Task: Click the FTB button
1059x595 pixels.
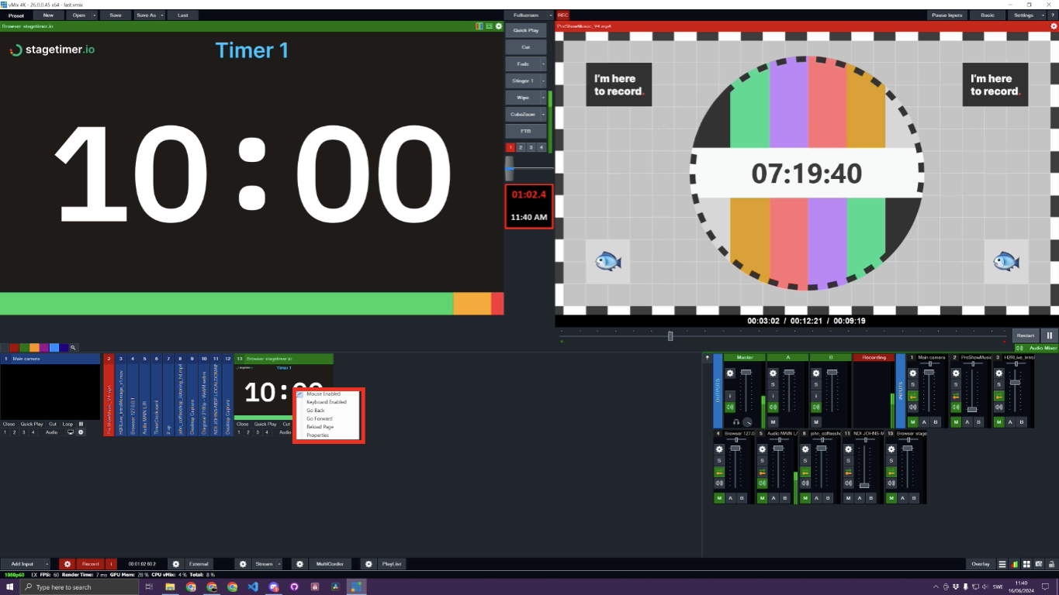Action: pyautogui.click(x=526, y=131)
